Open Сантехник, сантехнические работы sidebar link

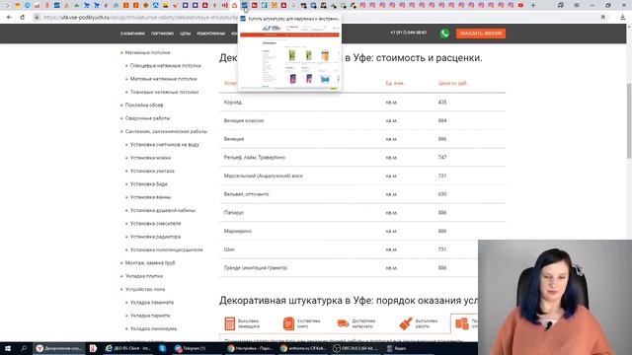point(166,131)
